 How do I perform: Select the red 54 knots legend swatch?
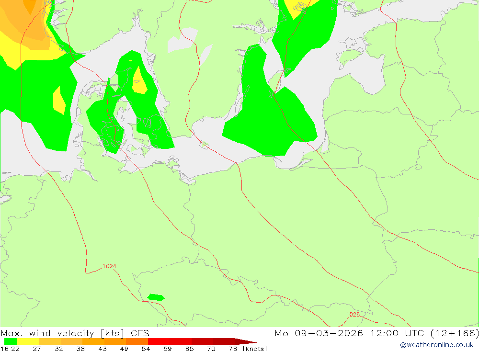pyautogui.click(x=159, y=341)
